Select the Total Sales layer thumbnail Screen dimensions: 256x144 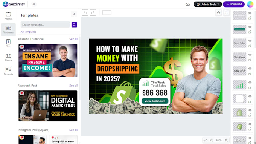tap(239, 43)
